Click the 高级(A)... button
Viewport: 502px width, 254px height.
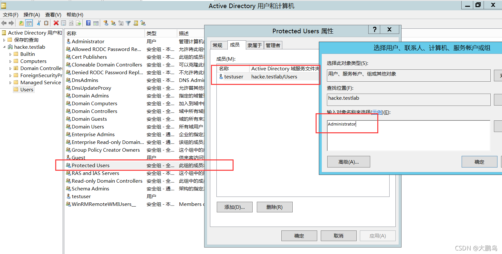coord(349,162)
